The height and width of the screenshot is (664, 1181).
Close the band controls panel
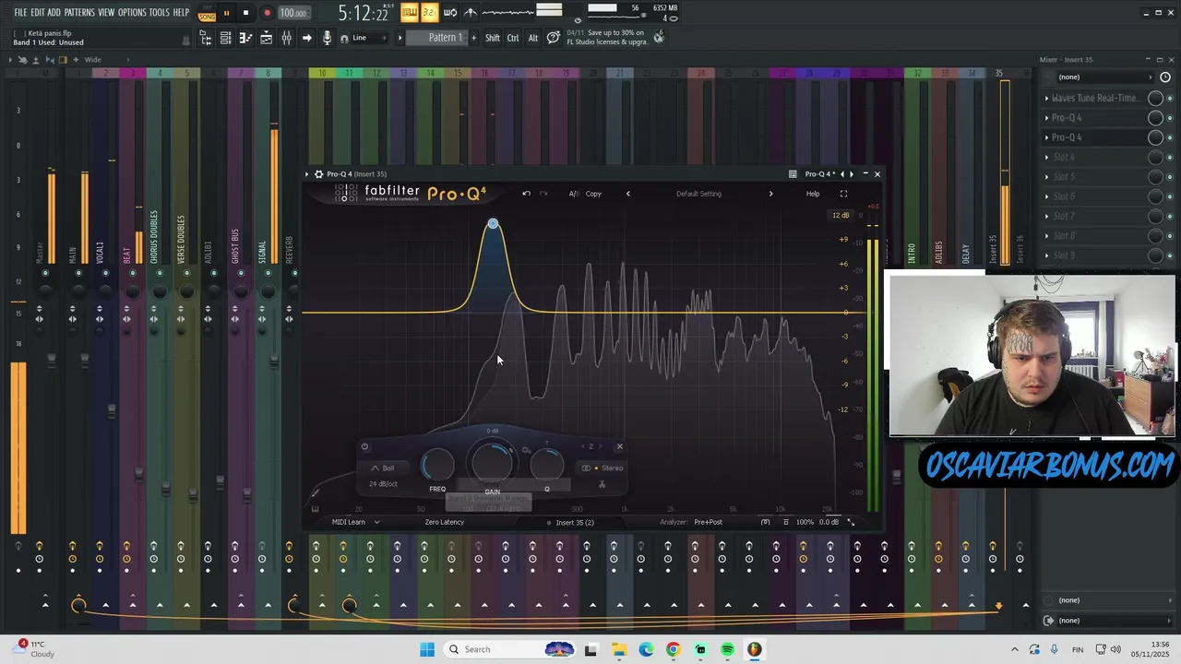619,446
